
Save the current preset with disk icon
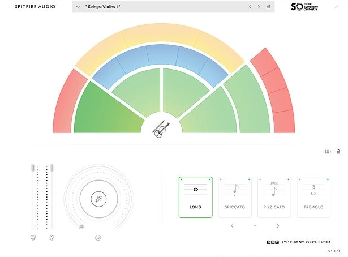(268, 7)
